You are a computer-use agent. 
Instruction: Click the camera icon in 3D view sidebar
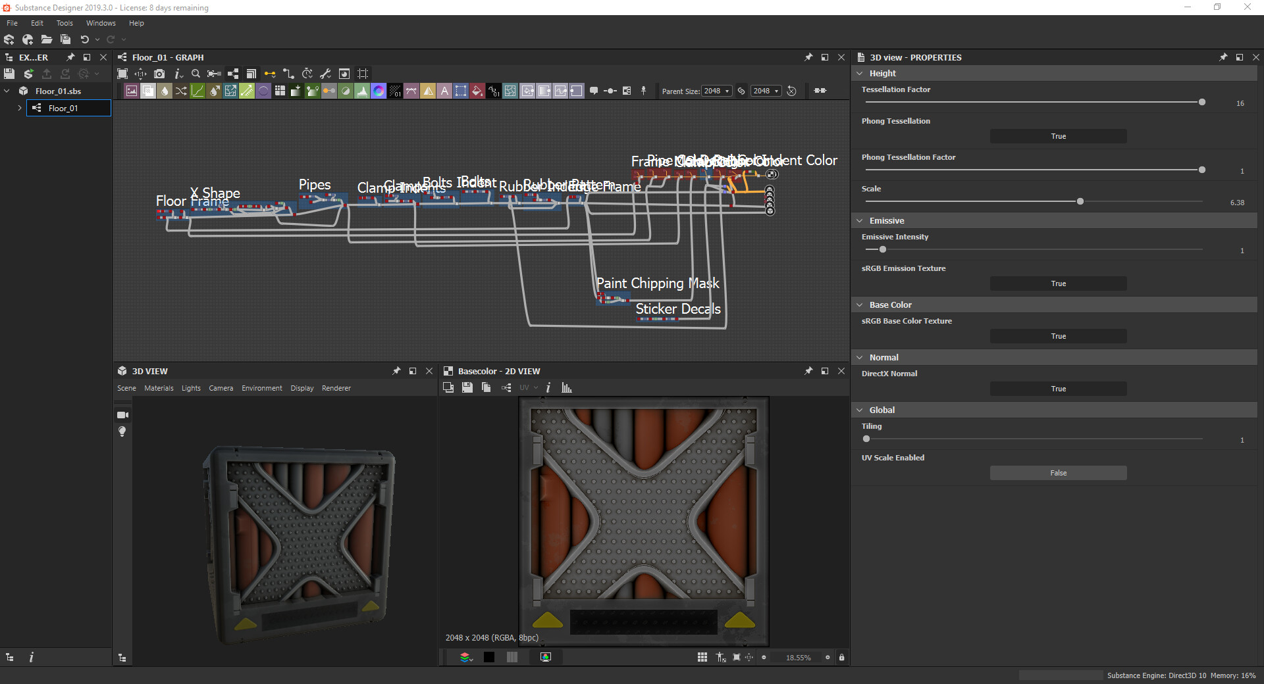(122, 415)
